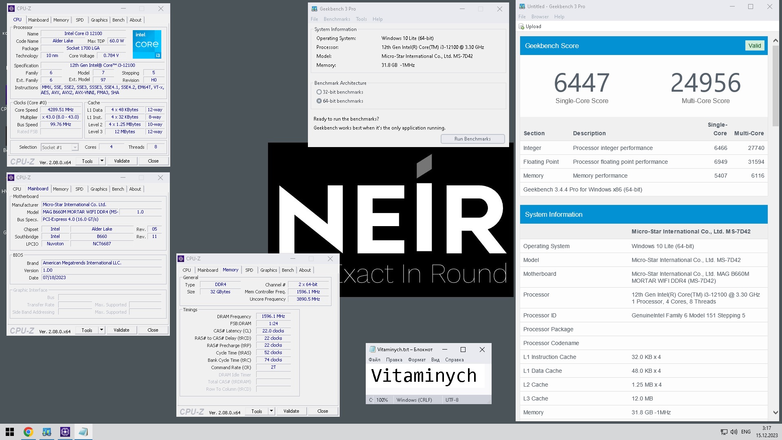Expand the Tools dropdown arrow in the Mainboard window
Image resolution: width=782 pixels, height=440 pixels.
pyautogui.click(x=101, y=330)
